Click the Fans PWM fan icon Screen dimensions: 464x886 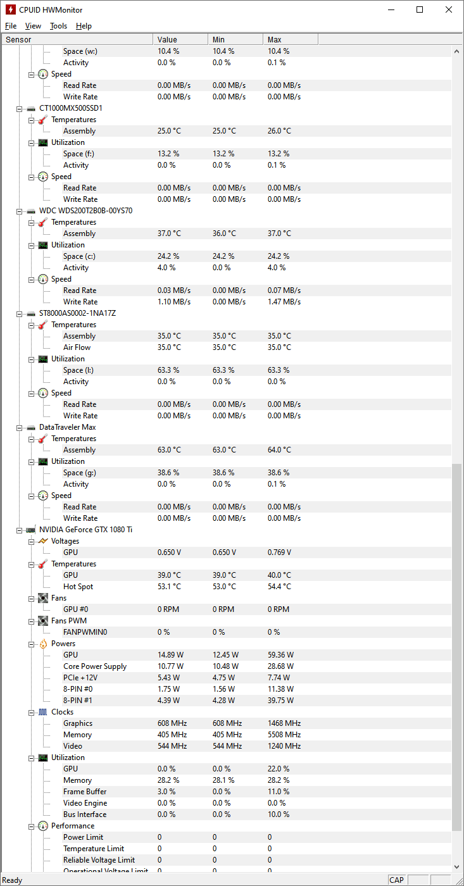click(x=42, y=621)
